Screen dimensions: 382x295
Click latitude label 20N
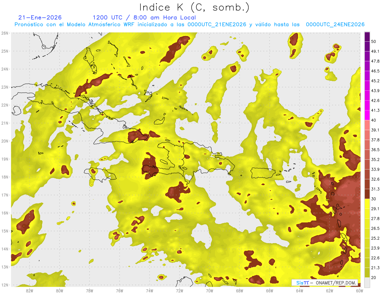5,141
